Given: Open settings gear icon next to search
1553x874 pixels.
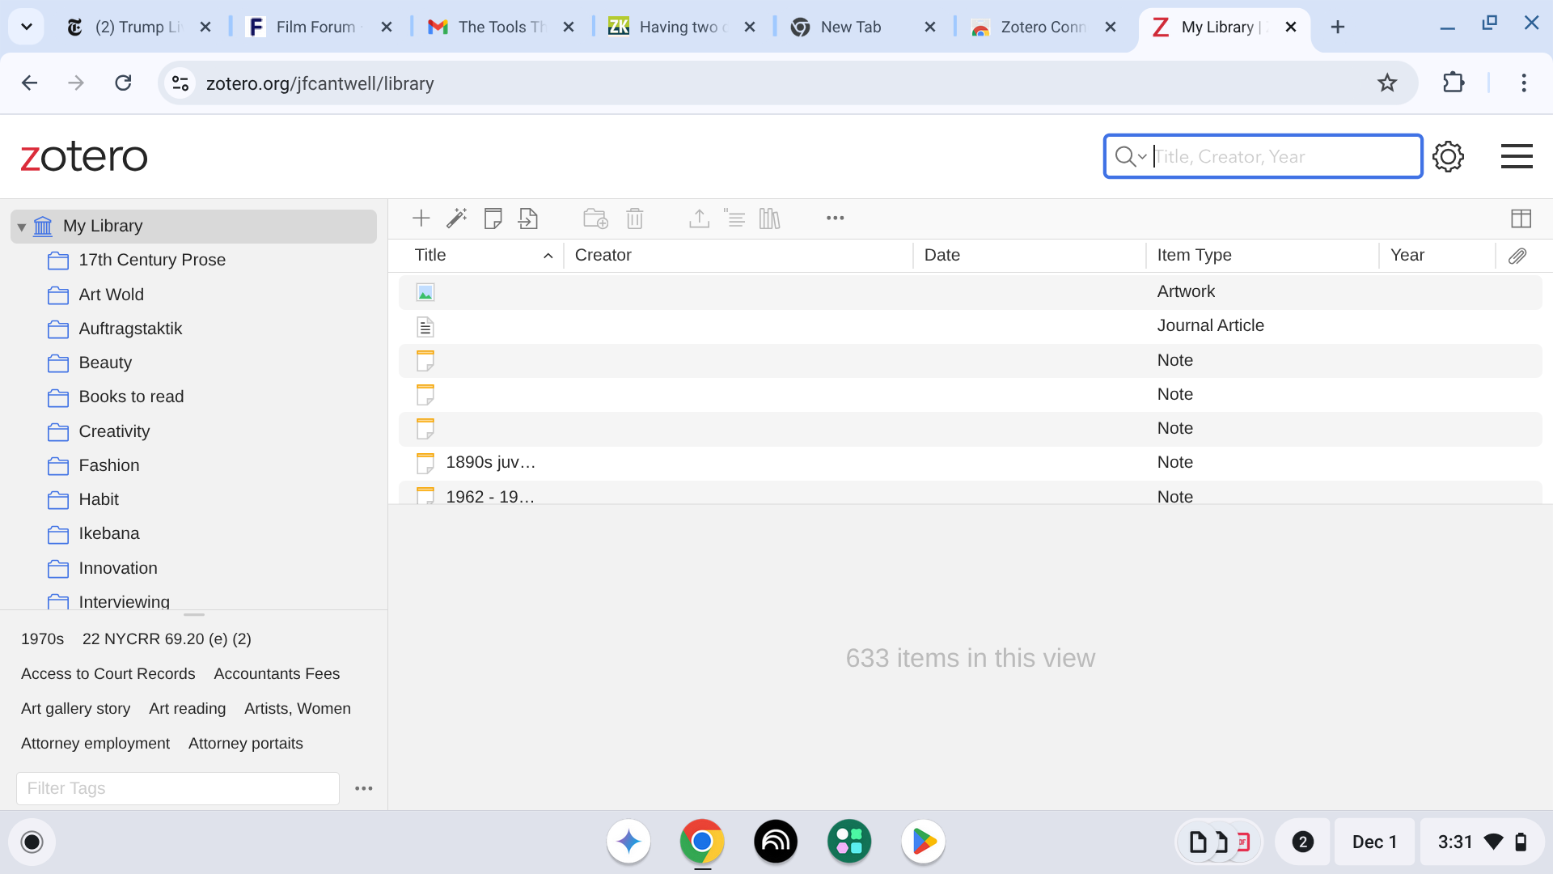Looking at the screenshot, I should tap(1448, 157).
